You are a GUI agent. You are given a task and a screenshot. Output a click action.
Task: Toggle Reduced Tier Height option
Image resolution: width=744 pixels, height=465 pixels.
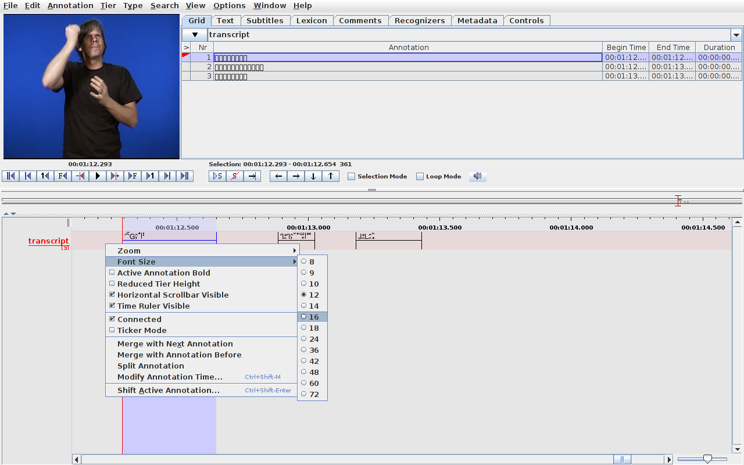tap(201, 284)
